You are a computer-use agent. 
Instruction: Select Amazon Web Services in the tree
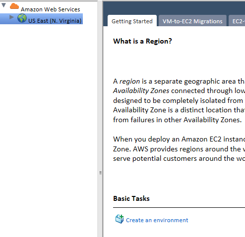51,9
